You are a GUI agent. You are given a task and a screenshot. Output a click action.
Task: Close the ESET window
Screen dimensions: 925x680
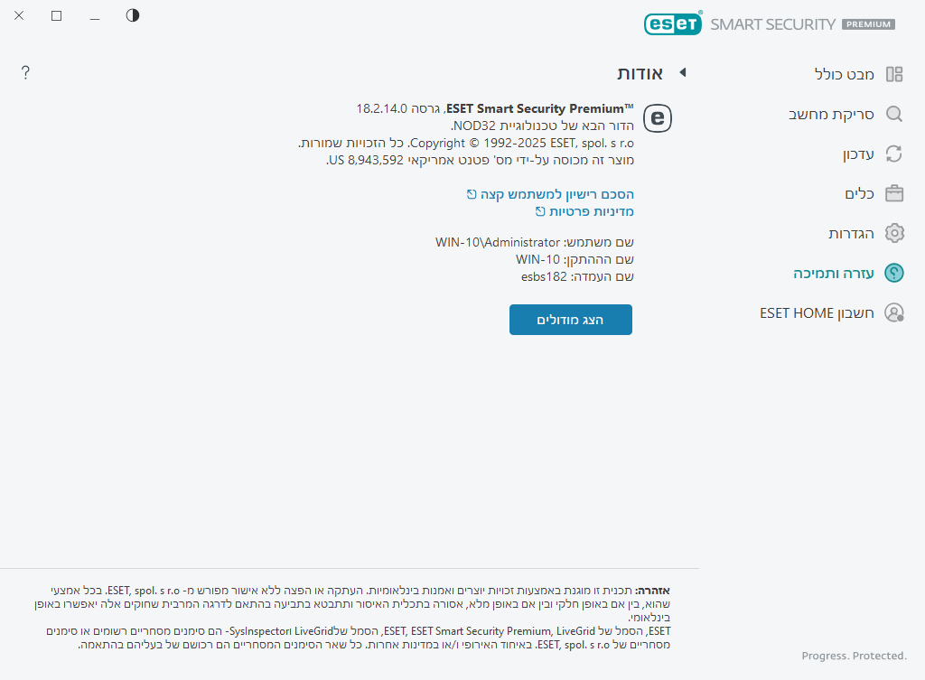tap(19, 15)
